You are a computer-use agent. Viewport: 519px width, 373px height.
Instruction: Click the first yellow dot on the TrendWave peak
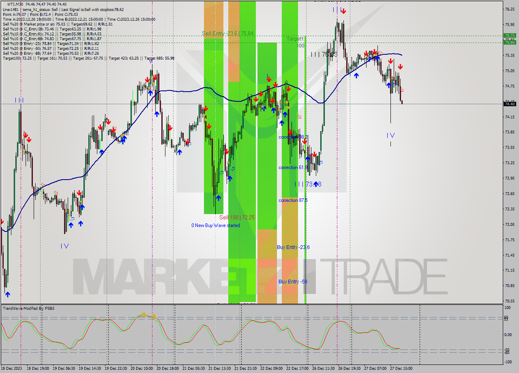[x=144, y=315]
